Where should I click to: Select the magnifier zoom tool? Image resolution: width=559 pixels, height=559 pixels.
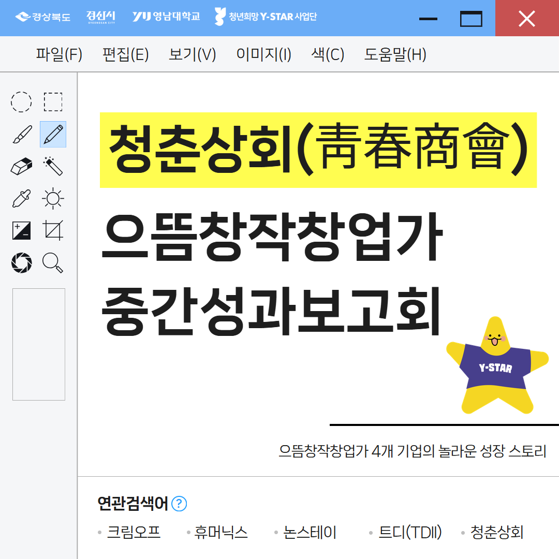(53, 262)
